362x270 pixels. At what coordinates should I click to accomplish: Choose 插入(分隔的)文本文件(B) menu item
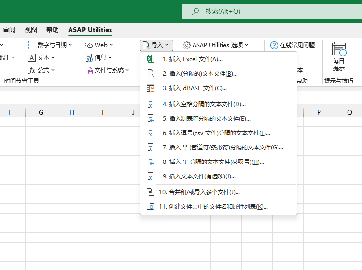point(218,74)
